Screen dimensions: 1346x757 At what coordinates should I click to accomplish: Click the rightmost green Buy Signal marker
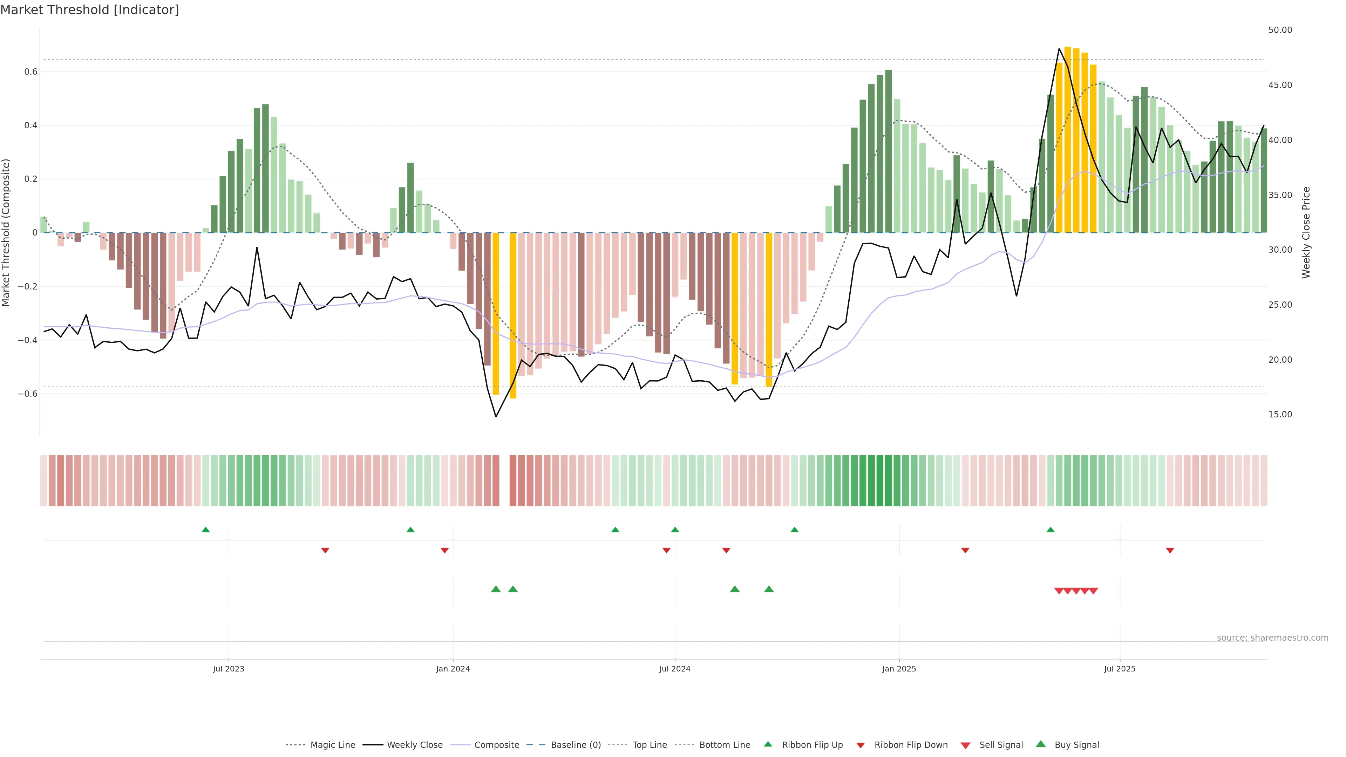pos(769,589)
